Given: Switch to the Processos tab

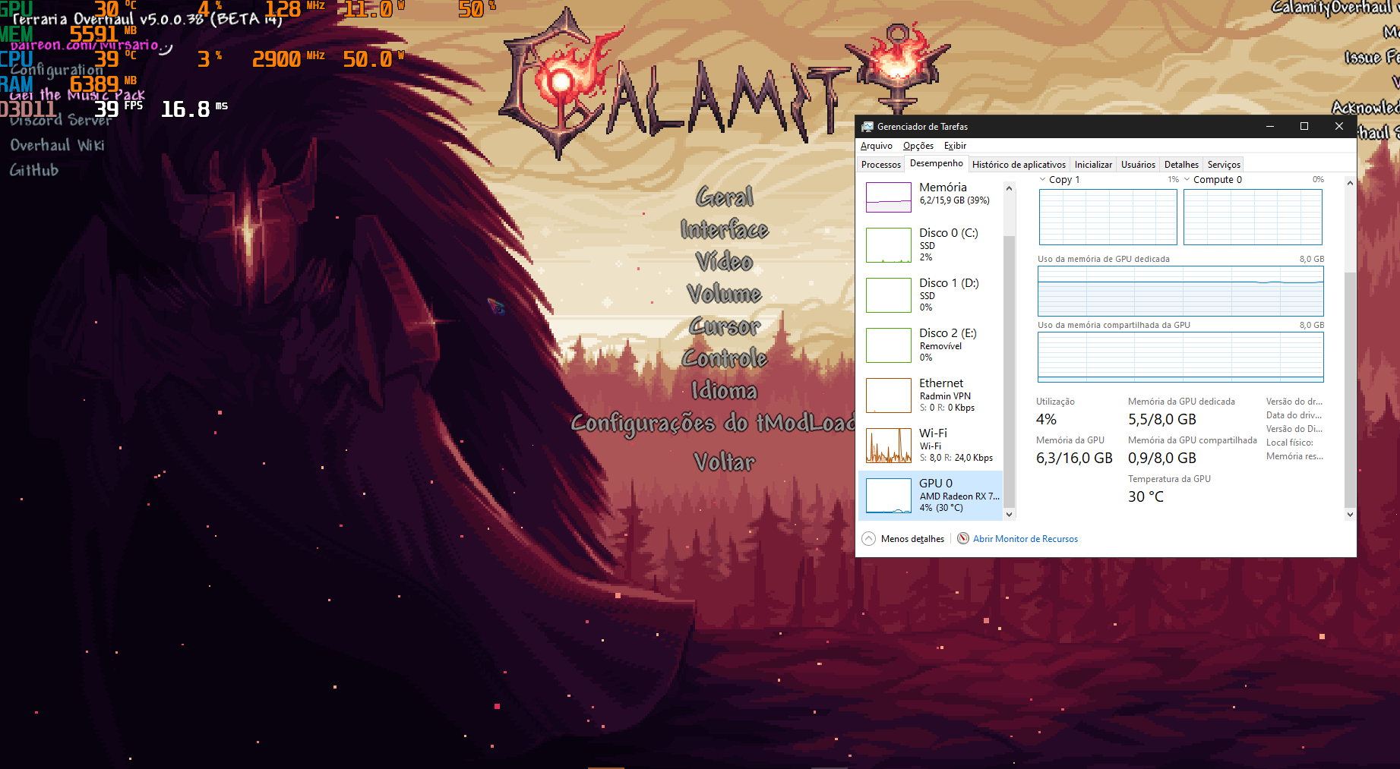Looking at the screenshot, I should pyautogui.click(x=881, y=165).
